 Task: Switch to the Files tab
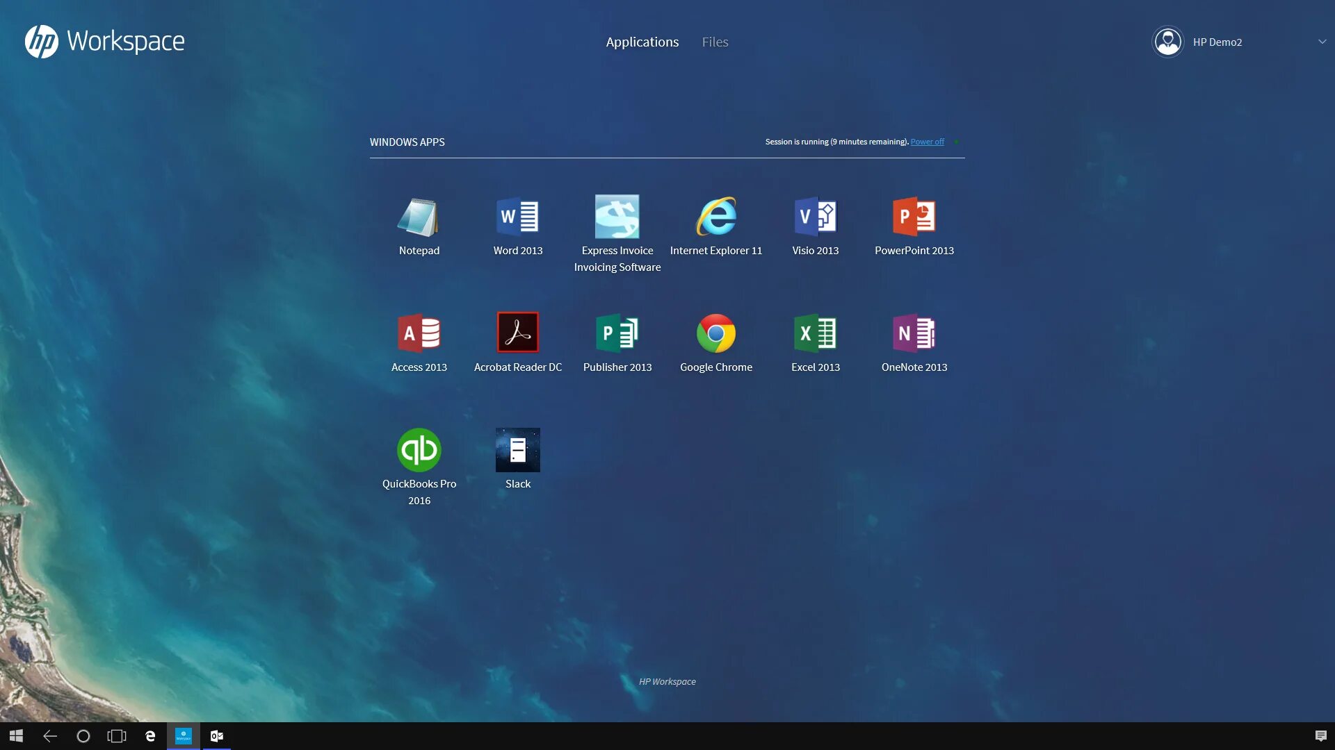pos(715,42)
